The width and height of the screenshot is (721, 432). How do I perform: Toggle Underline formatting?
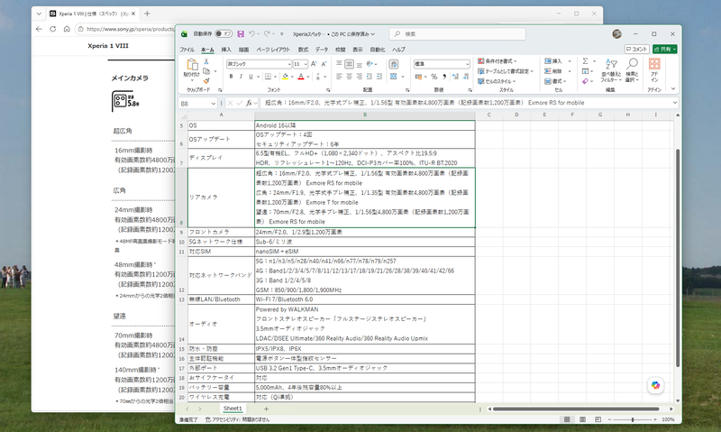point(251,77)
